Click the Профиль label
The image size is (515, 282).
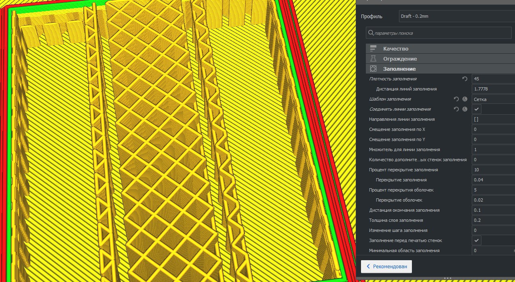point(371,17)
